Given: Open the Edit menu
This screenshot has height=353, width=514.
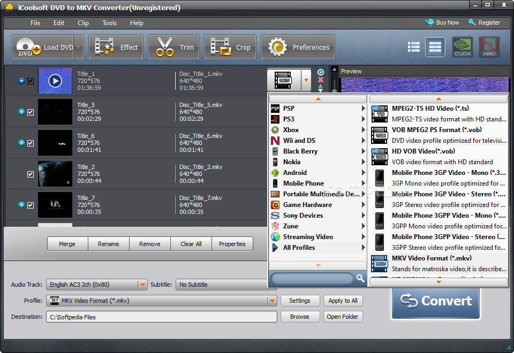Looking at the screenshot, I should 59,23.
